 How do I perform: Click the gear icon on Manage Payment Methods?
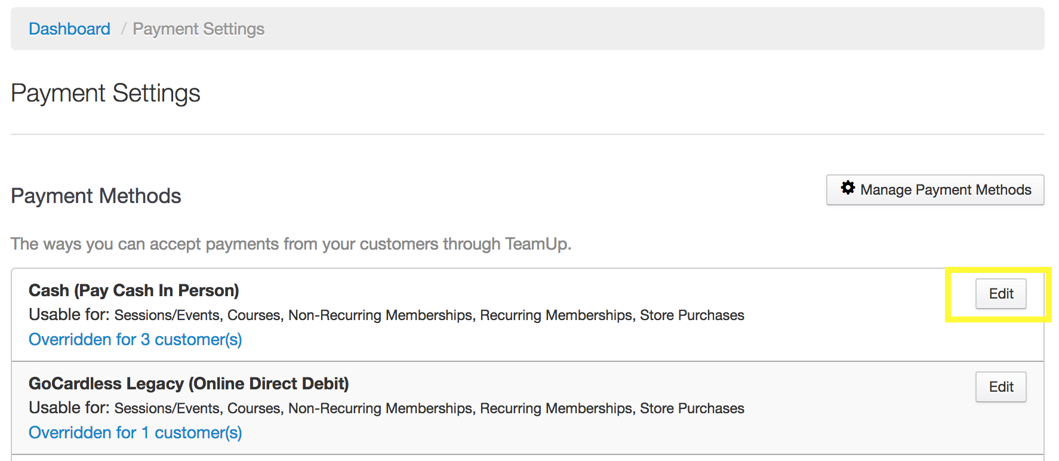tap(848, 188)
